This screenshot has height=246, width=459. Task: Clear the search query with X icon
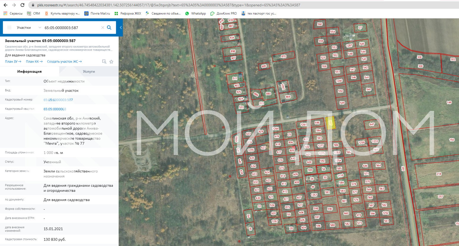tap(103, 28)
